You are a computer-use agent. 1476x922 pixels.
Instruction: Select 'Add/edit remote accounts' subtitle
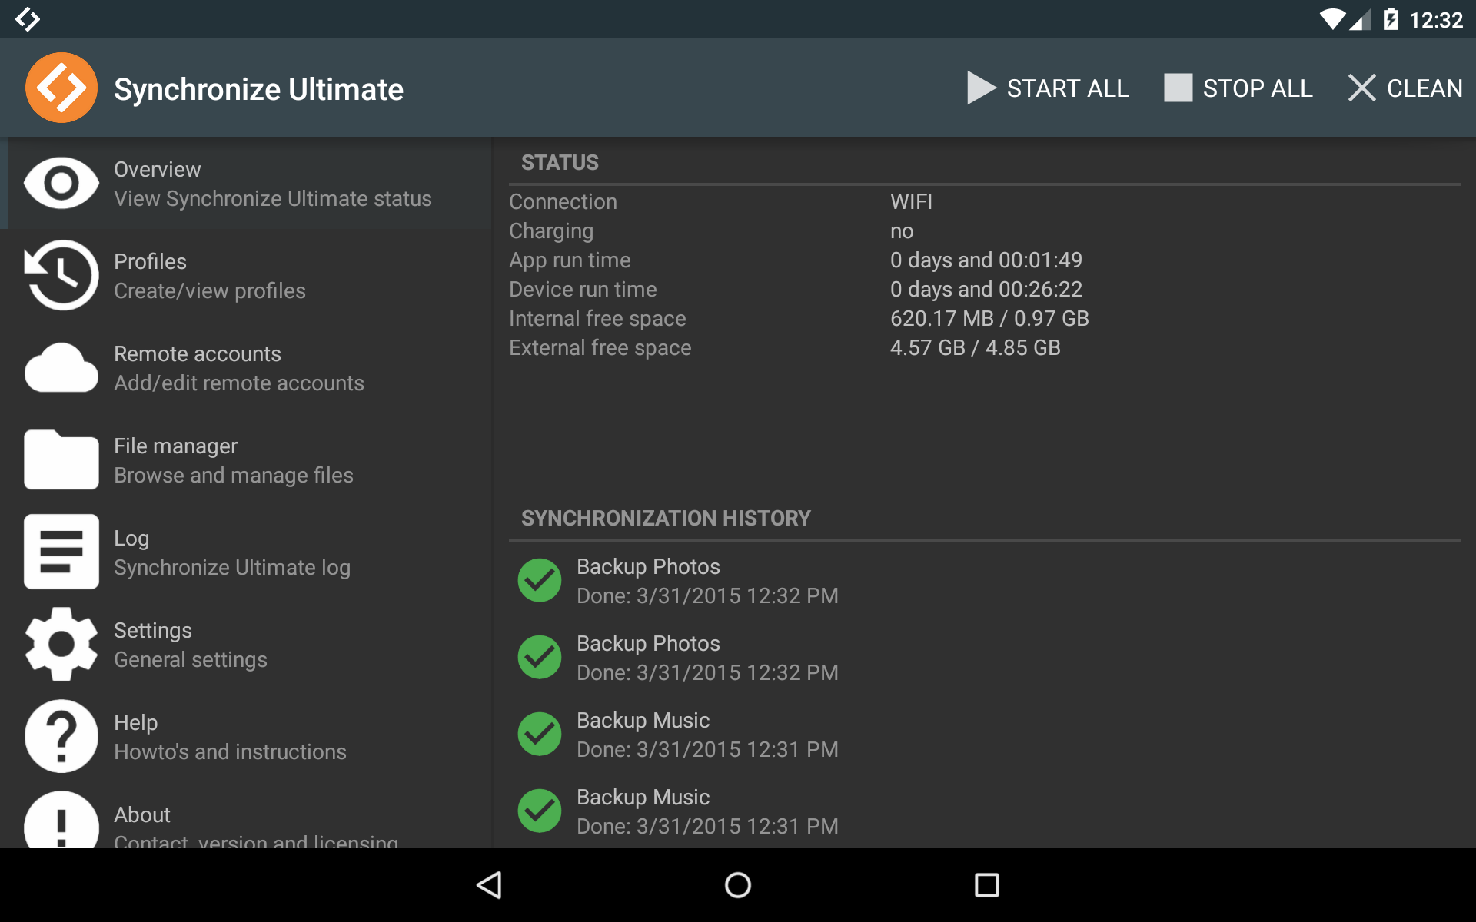(x=239, y=383)
